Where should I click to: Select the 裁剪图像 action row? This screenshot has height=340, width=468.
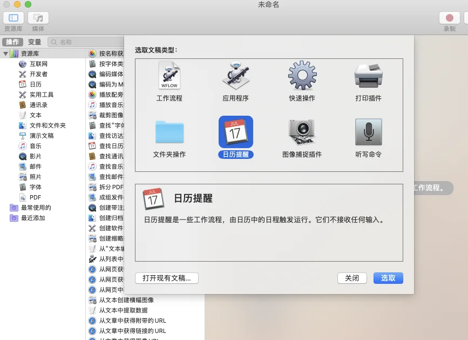[x=106, y=115]
